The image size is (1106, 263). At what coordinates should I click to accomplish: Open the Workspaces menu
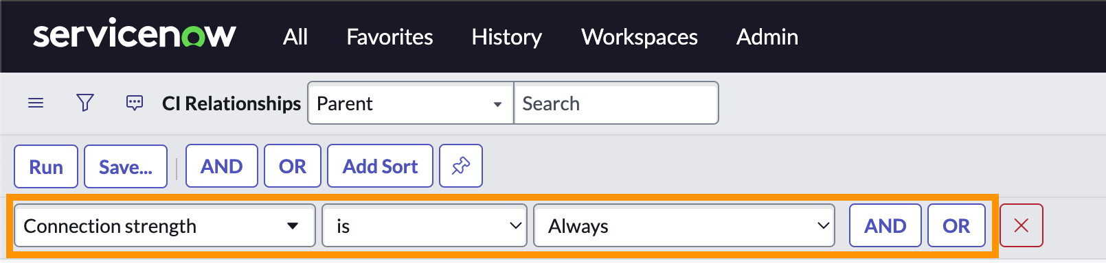(x=640, y=37)
